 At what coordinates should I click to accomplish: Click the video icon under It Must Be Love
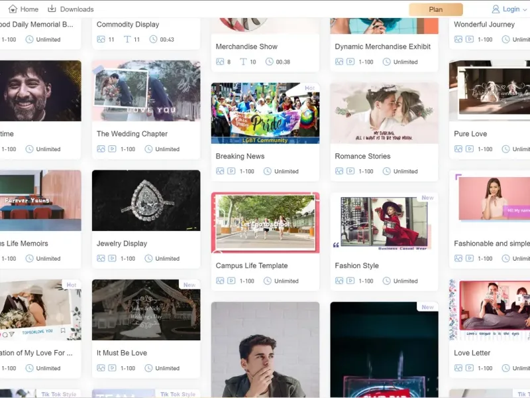click(112, 368)
